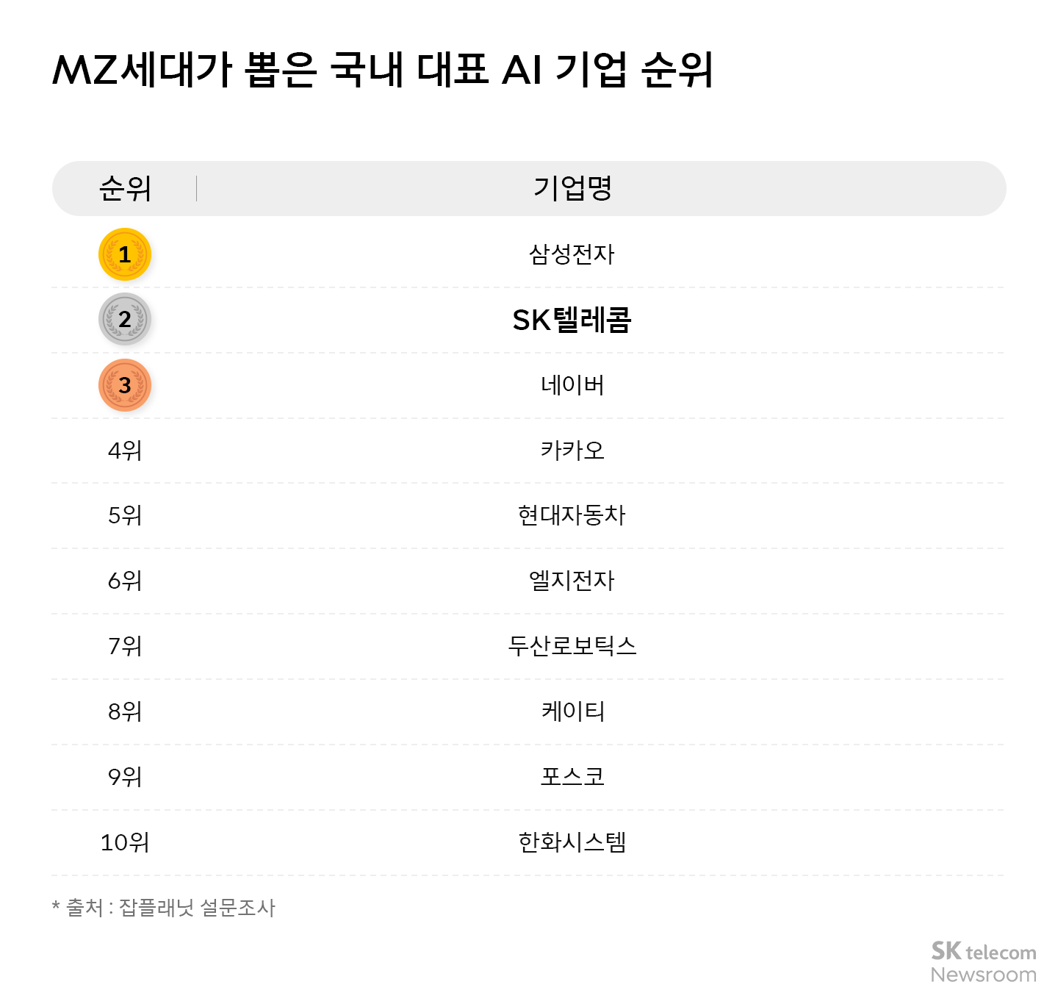This screenshot has height=1004, width=1058.
Task: Click the 삼성전자 company name
Action: point(572,254)
